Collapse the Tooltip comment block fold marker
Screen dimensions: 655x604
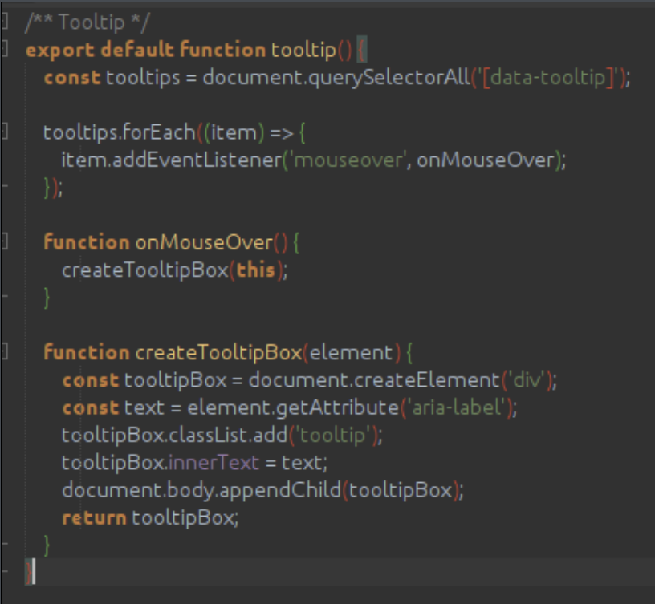(4, 21)
